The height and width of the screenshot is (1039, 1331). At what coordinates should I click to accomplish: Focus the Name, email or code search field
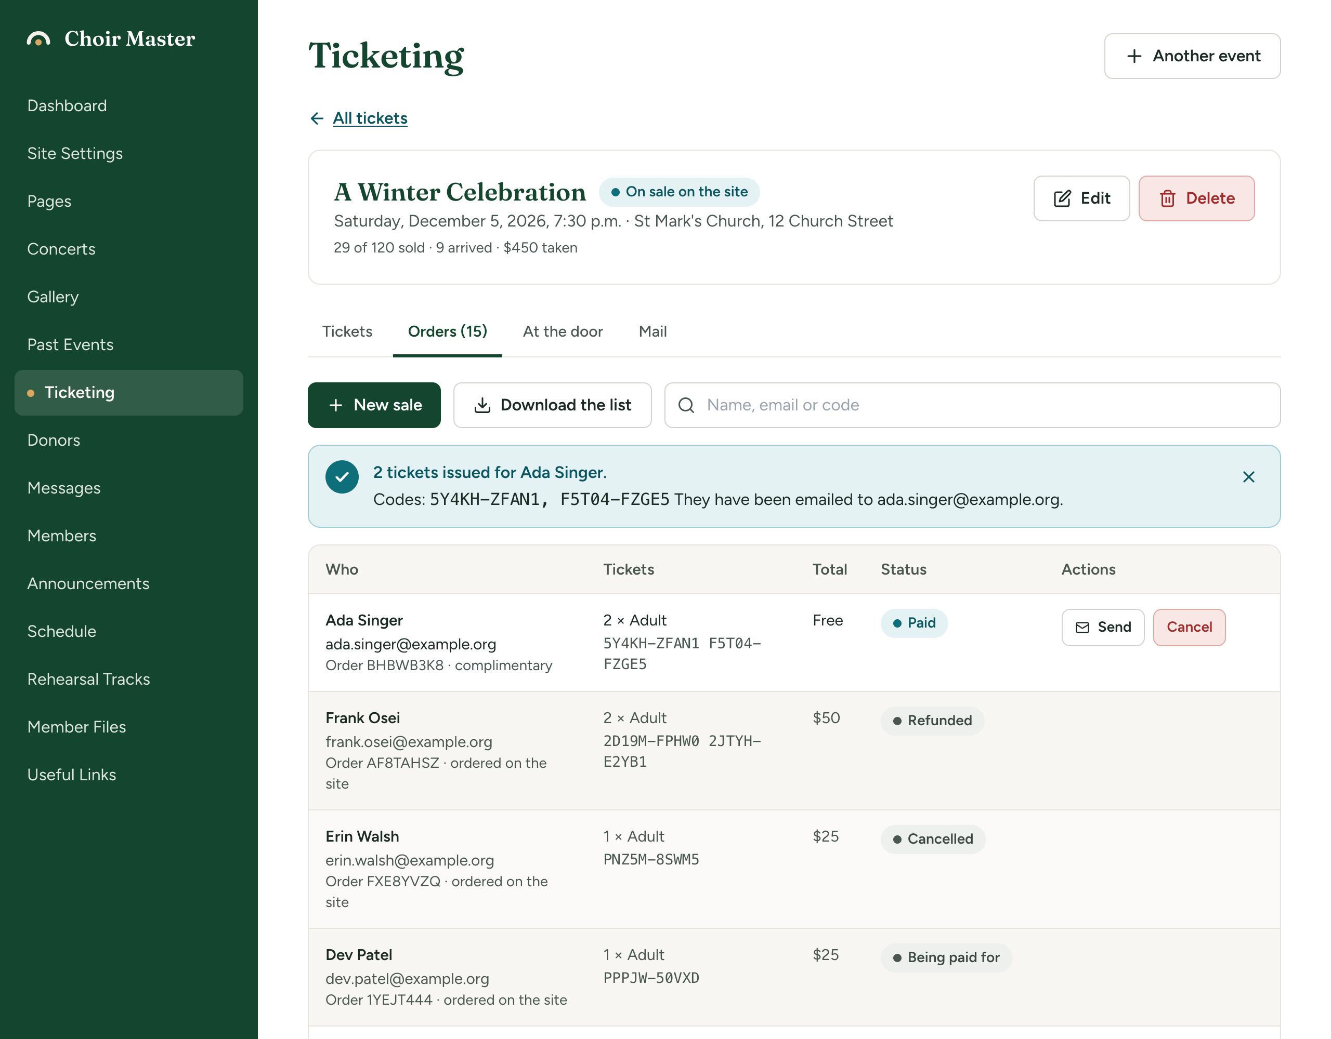click(972, 405)
